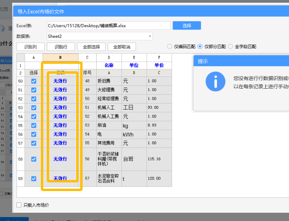The width and height of the screenshot is (289, 221).
Task: Uncheck the checkbox in row 53 机械人工
Action: (x=34, y=108)
